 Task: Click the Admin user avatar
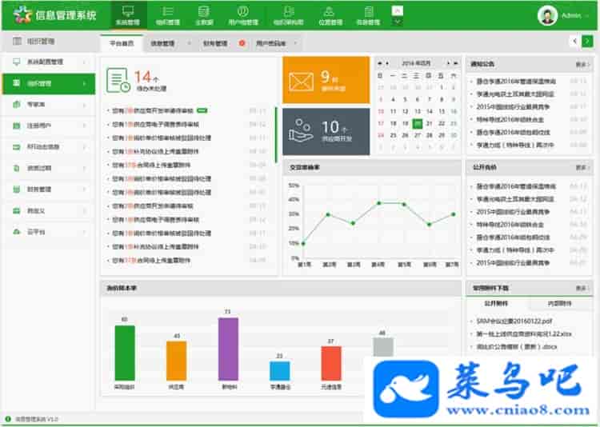point(547,16)
